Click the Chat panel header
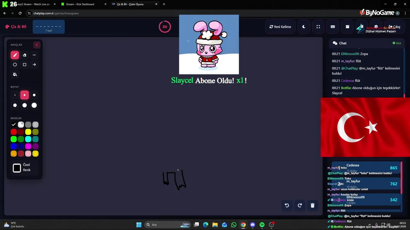Screen dimensions: 410x230 tap(366, 43)
